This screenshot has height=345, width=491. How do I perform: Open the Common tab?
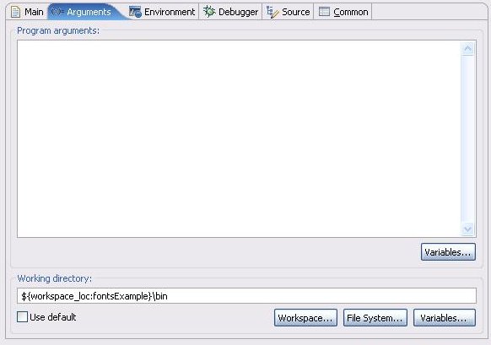(343, 12)
